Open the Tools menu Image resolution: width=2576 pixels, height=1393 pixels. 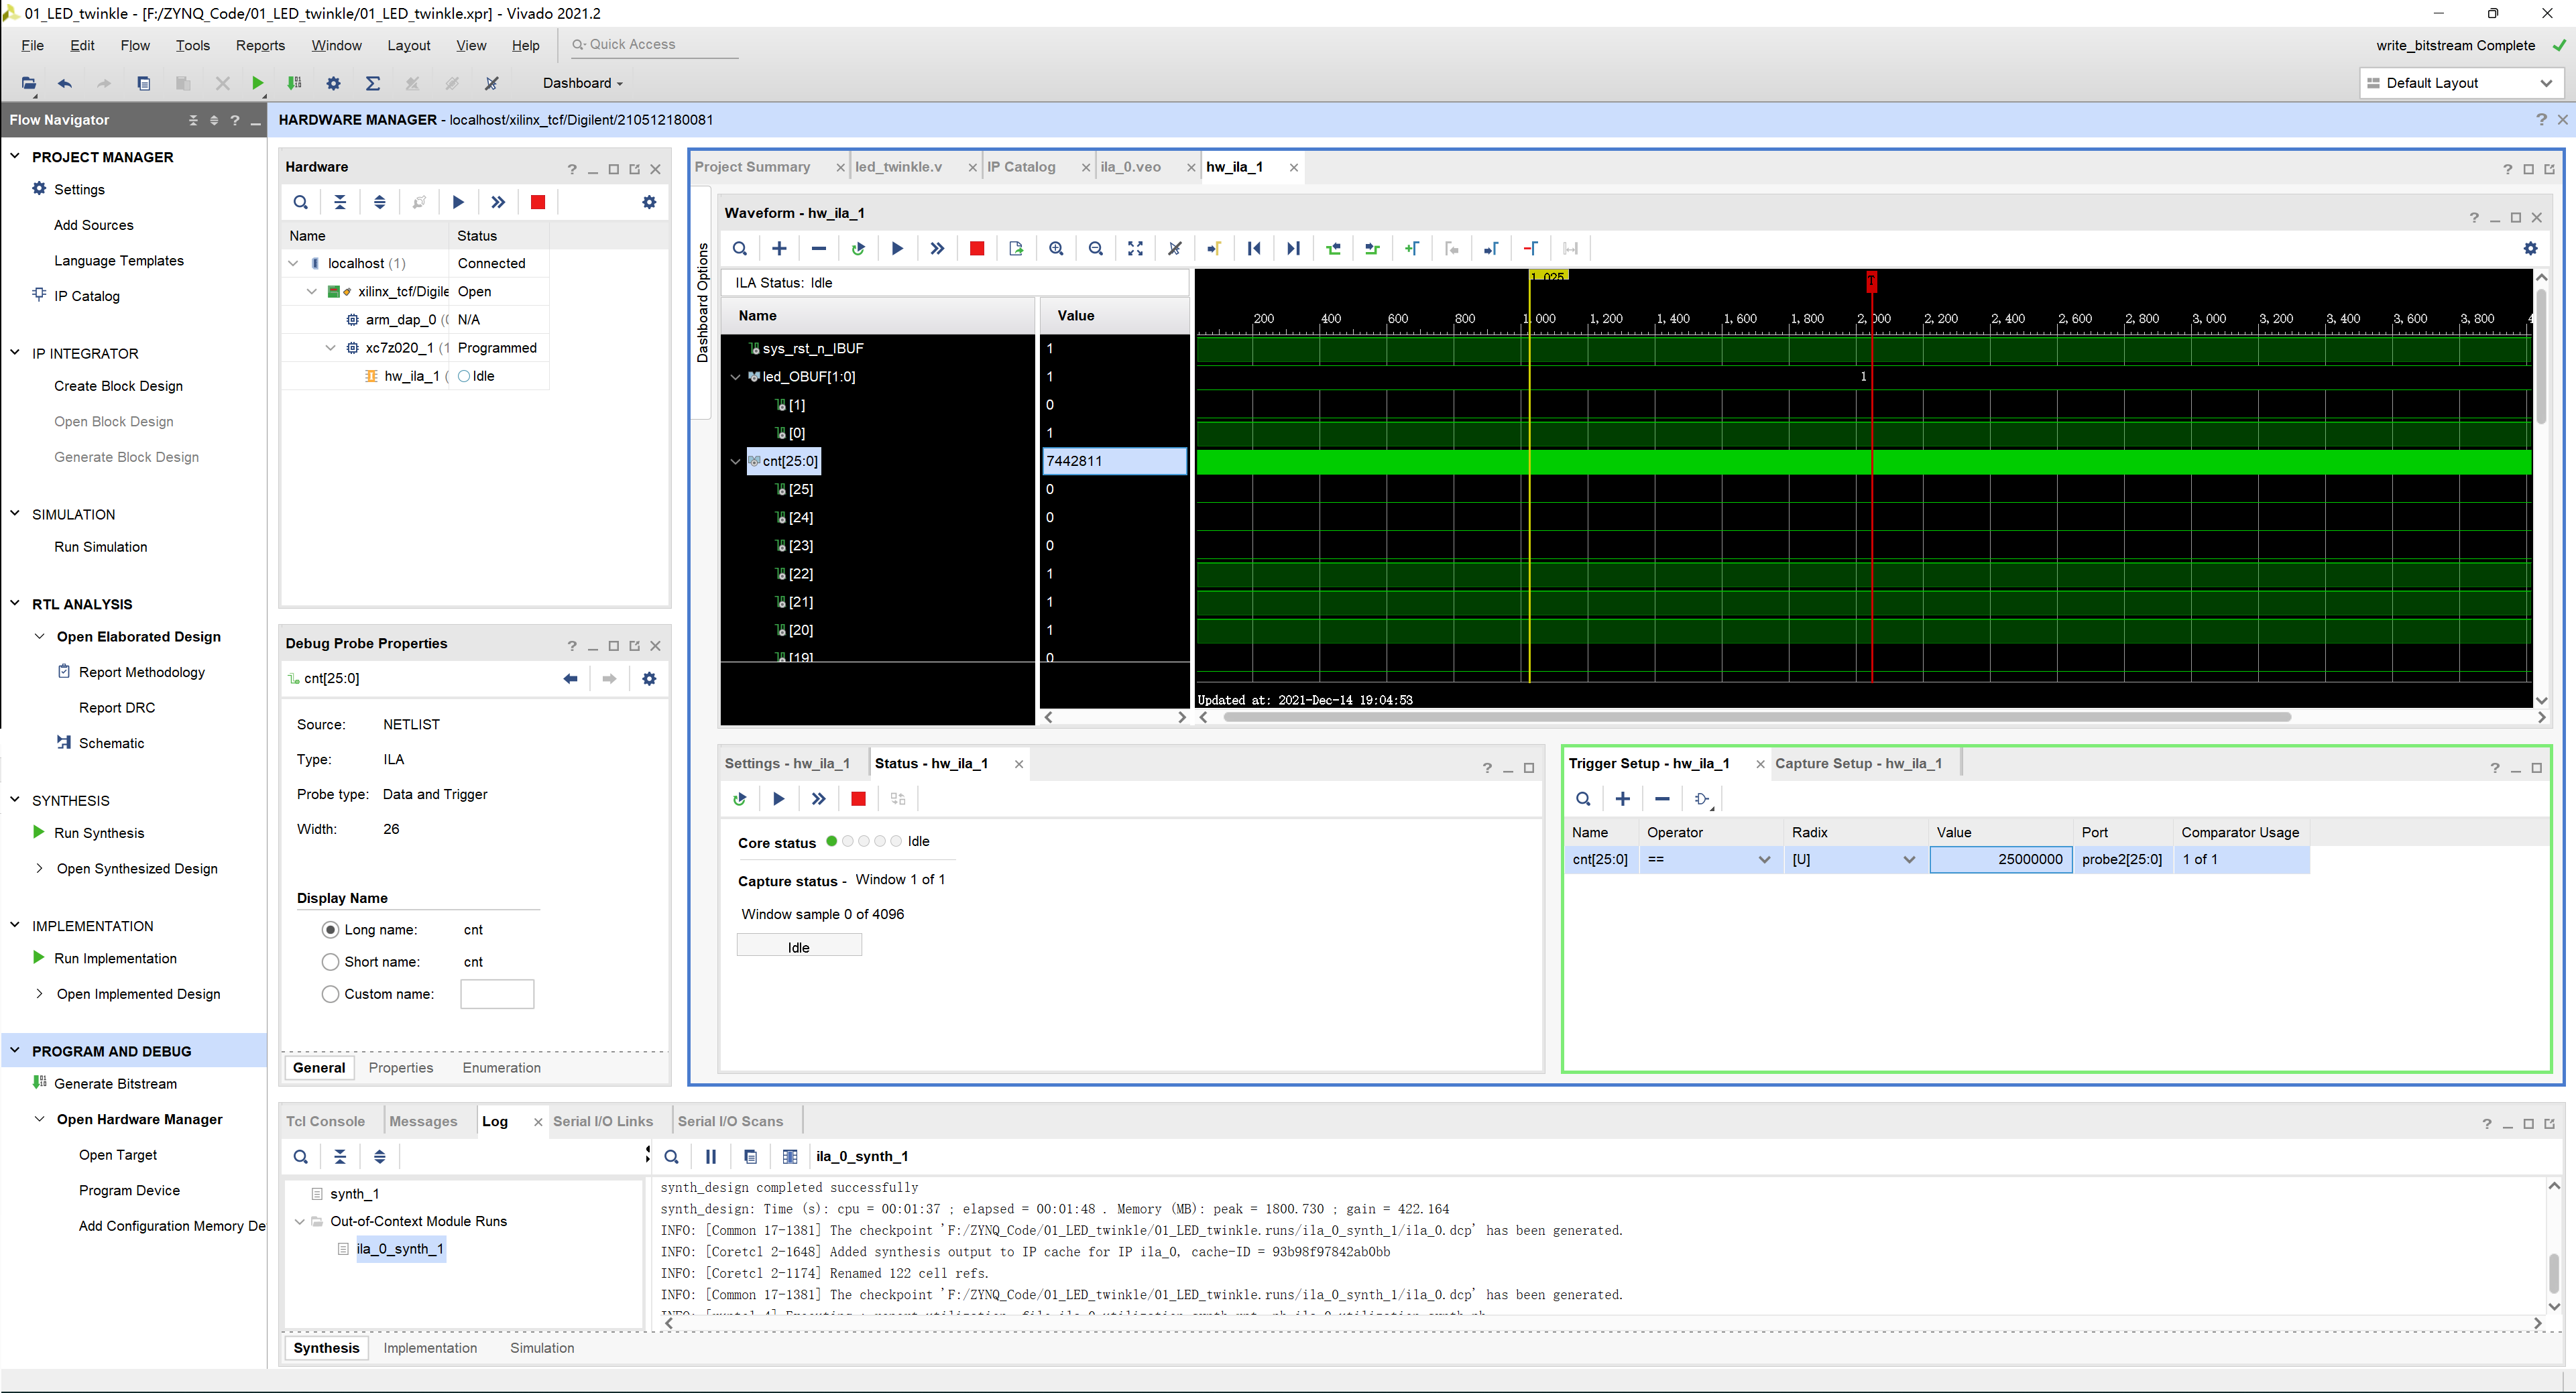[x=192, y=45]
